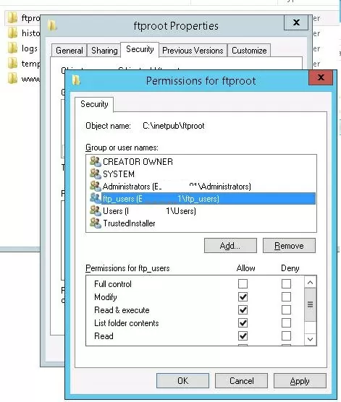Open the Customize tab

click(x=249, y=51)
